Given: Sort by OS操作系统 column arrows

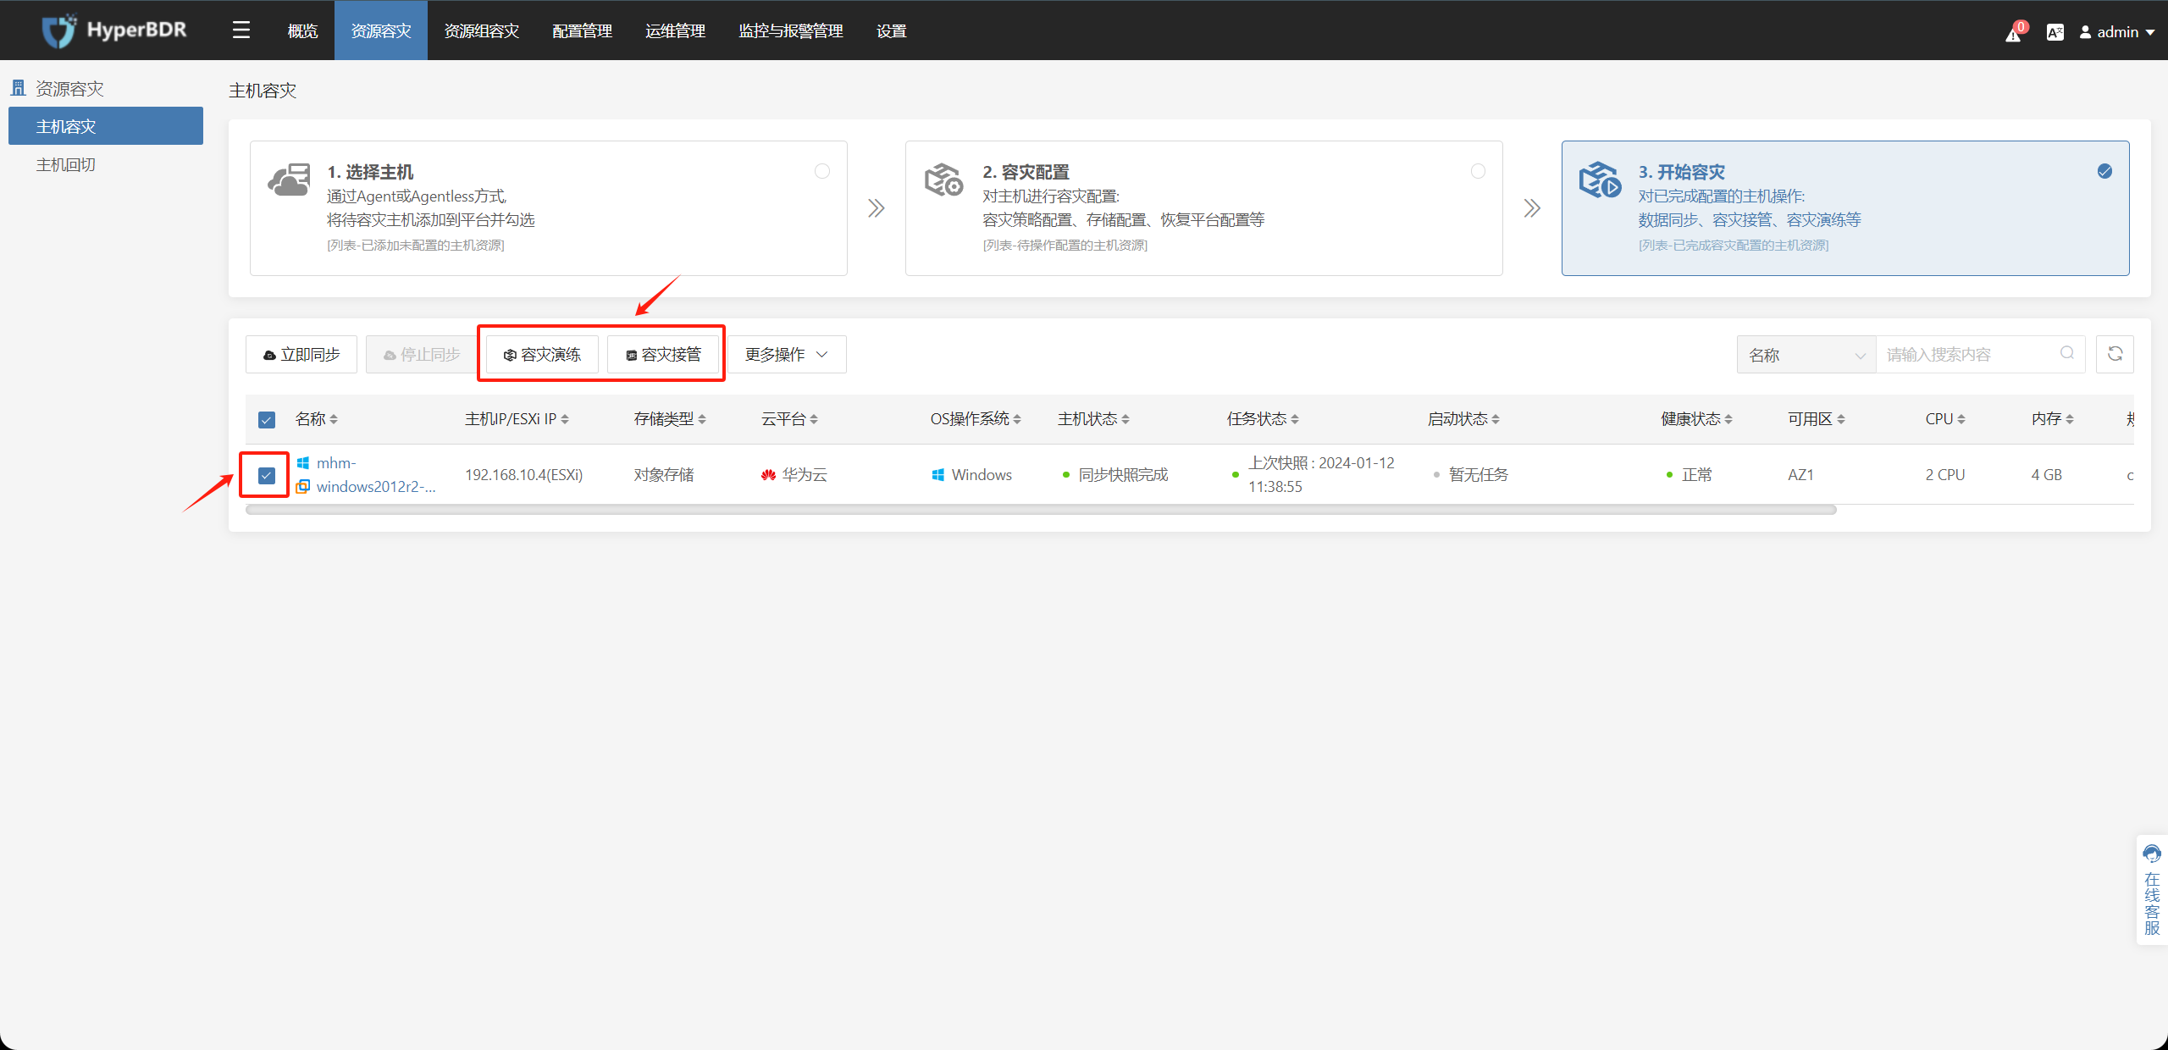Looking at the screenshot, I should click(1017, 419).
